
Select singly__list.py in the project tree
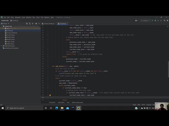pyautogui.click(x=10, y=41)
